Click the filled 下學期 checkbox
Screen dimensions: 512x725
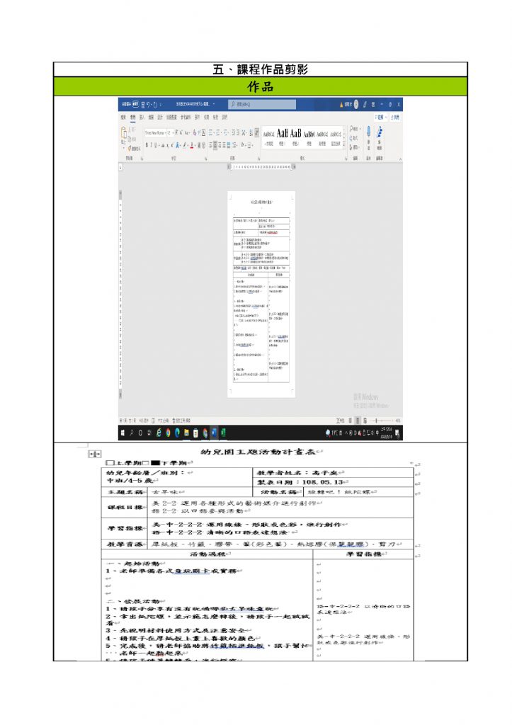pyautogui.click(x=155, y=463)
